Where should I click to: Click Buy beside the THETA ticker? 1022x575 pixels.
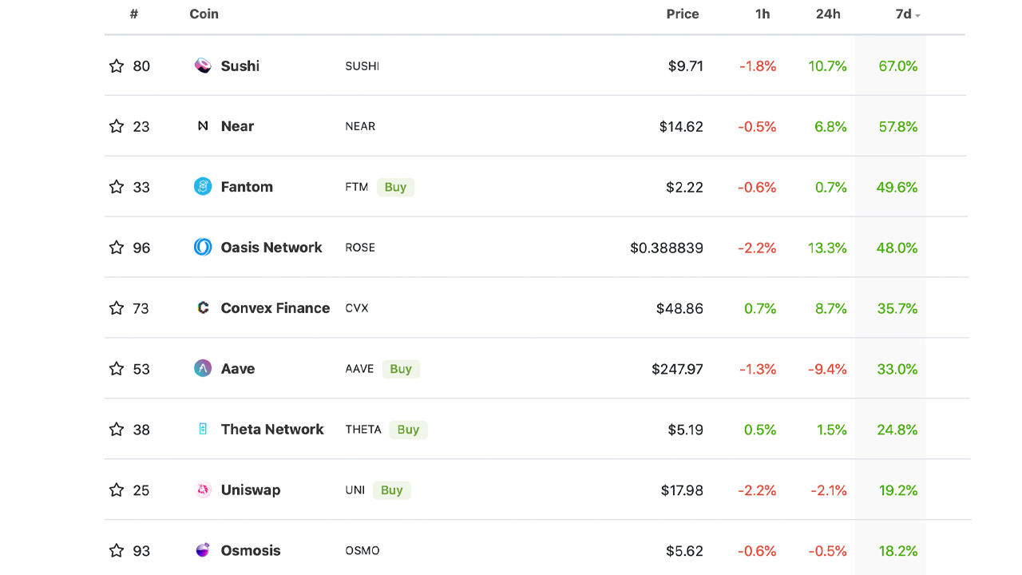tap(408, 429)
